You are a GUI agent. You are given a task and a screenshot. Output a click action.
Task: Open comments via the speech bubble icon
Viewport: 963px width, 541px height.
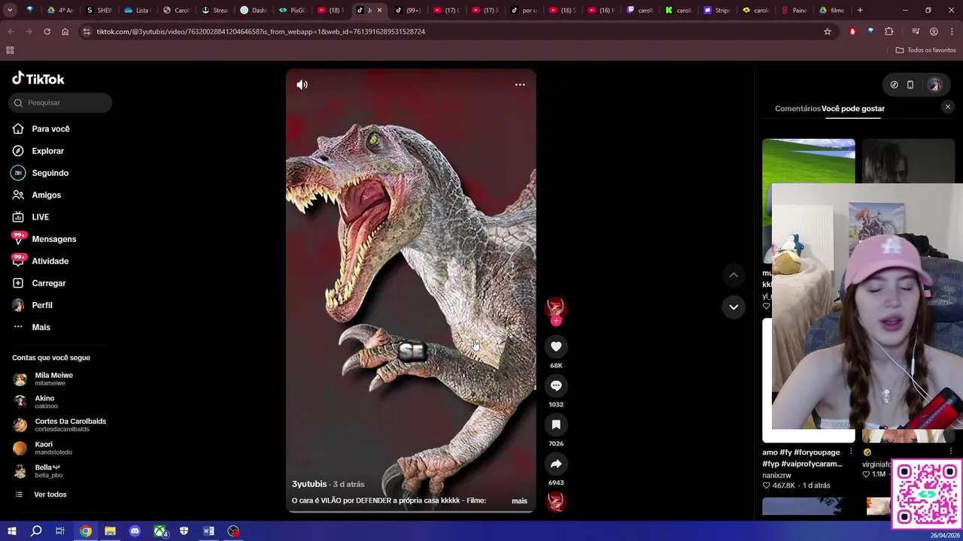556,385
